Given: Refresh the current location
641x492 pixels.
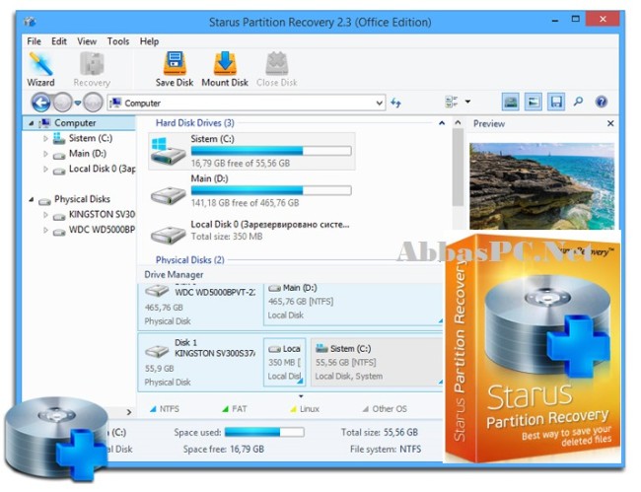Looking at the screenshot, I should pos(395,103).
